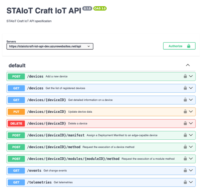Viewport: 205px width, 189px height.
Task: Click 'Get detailed information on a device' text
Action: (90, 100)
